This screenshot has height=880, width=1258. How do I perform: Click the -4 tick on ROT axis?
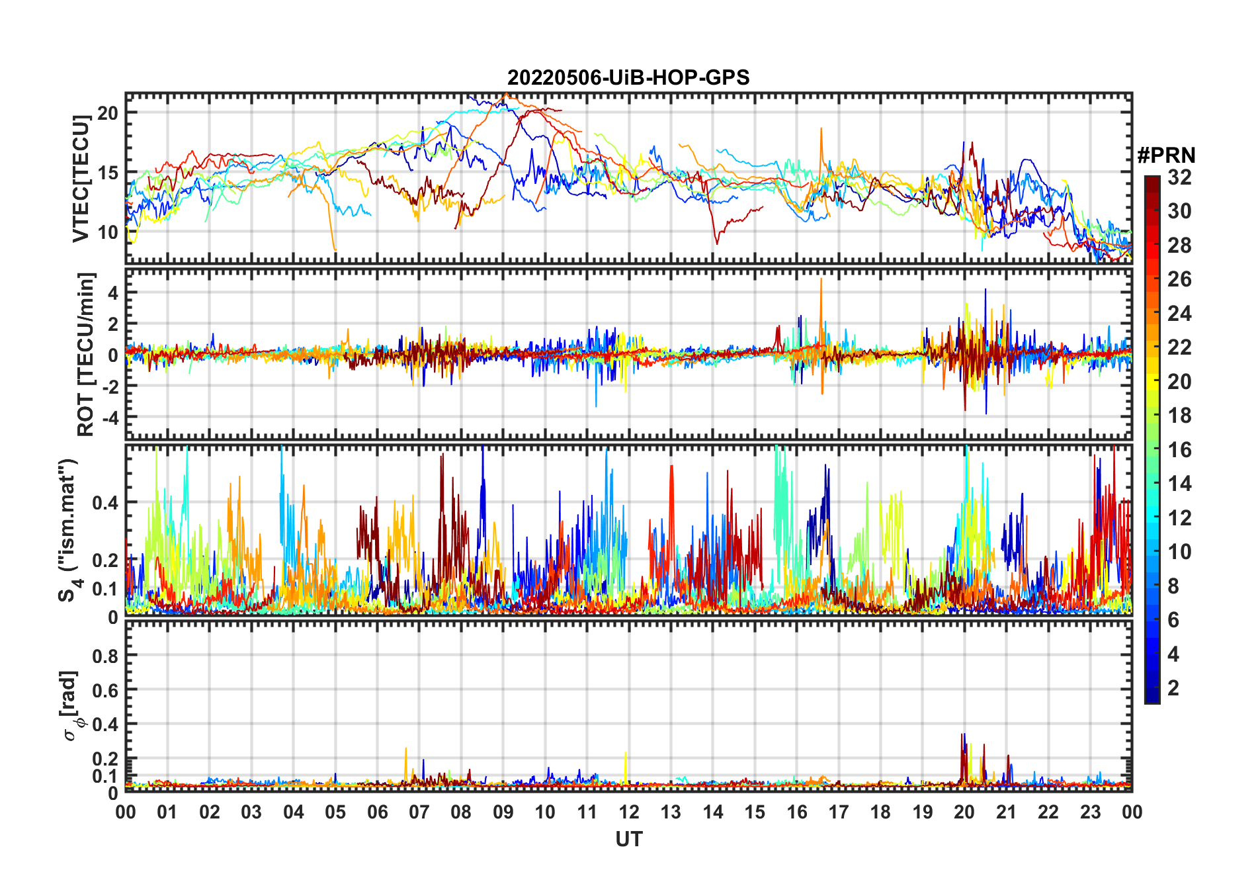110,418
